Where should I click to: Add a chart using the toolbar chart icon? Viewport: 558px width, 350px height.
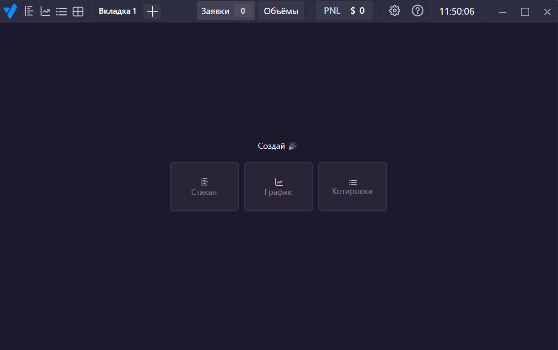[x=45, y=11]
